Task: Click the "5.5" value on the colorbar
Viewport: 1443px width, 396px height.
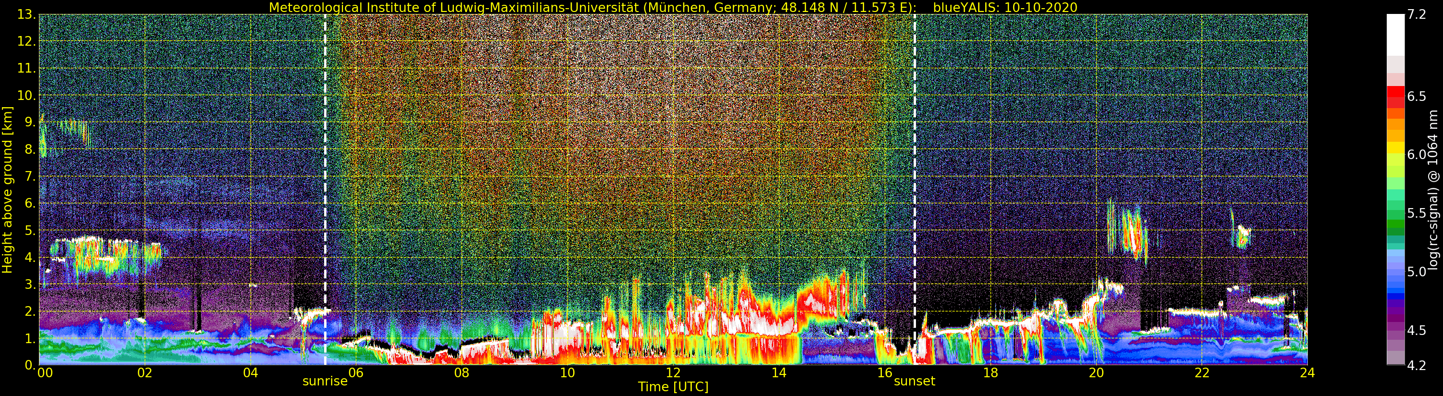Action: pyautogui.click(x=1417, y=213)
